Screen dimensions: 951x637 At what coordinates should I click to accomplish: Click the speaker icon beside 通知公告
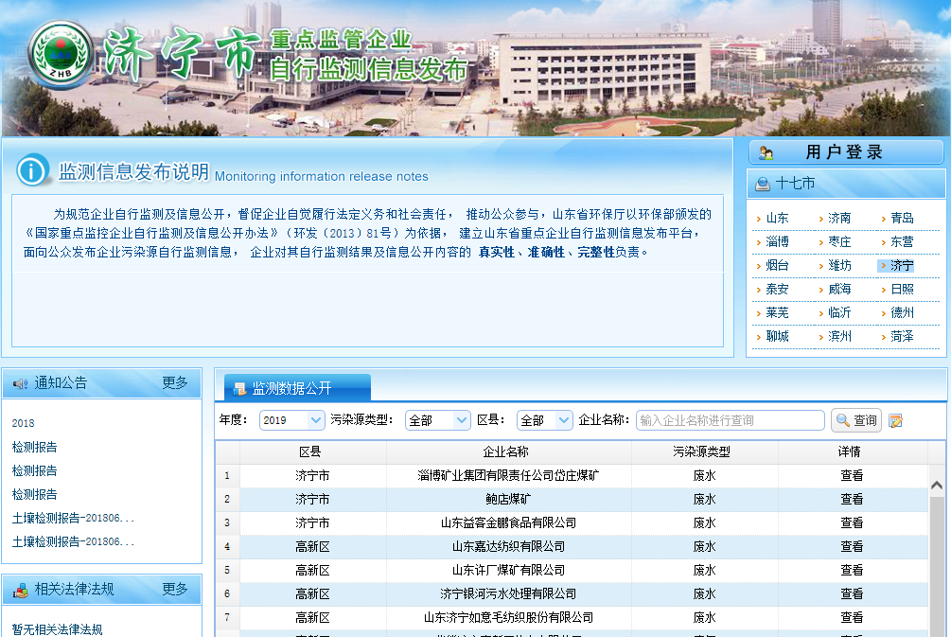(x=20, y=383)
